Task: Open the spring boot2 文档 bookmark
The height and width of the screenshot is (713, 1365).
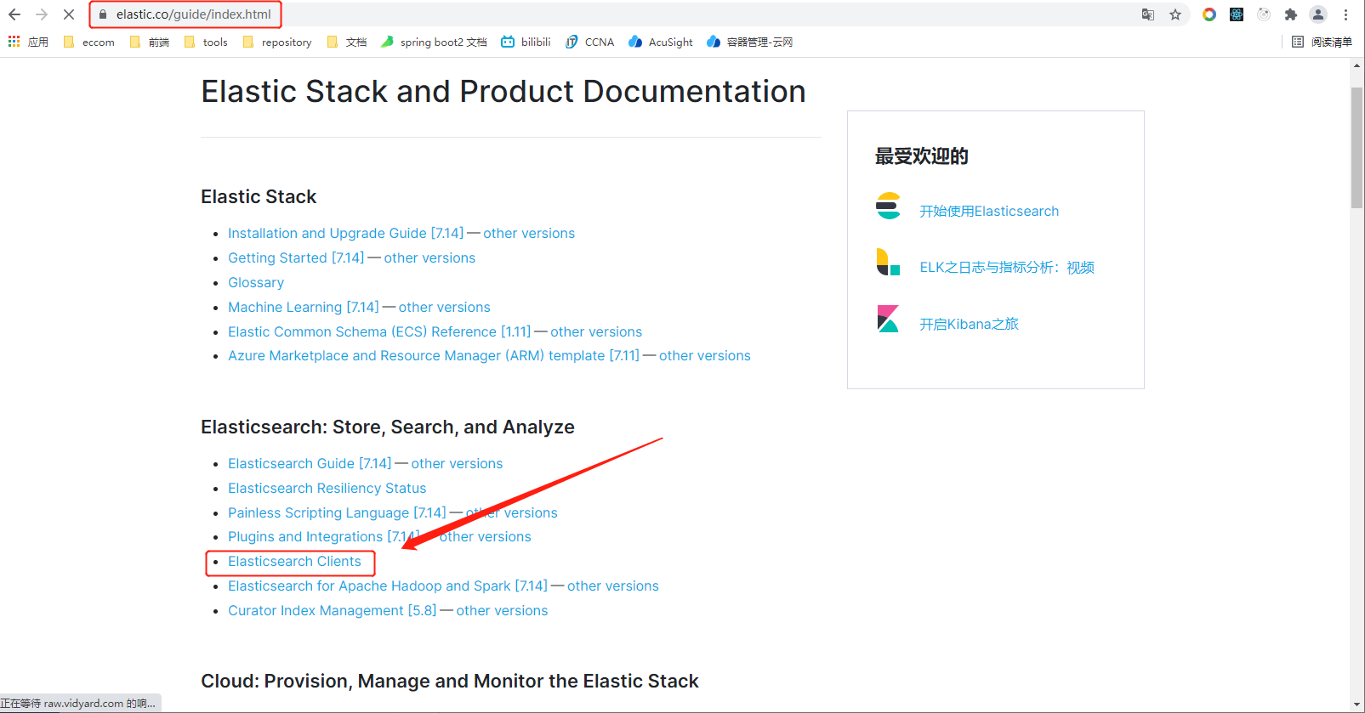Action: 434,42
